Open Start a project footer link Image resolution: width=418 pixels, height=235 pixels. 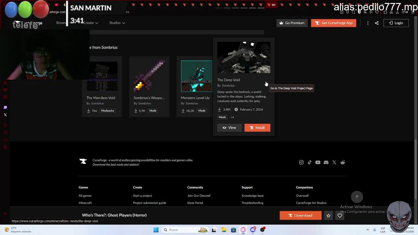coord(142,196)
